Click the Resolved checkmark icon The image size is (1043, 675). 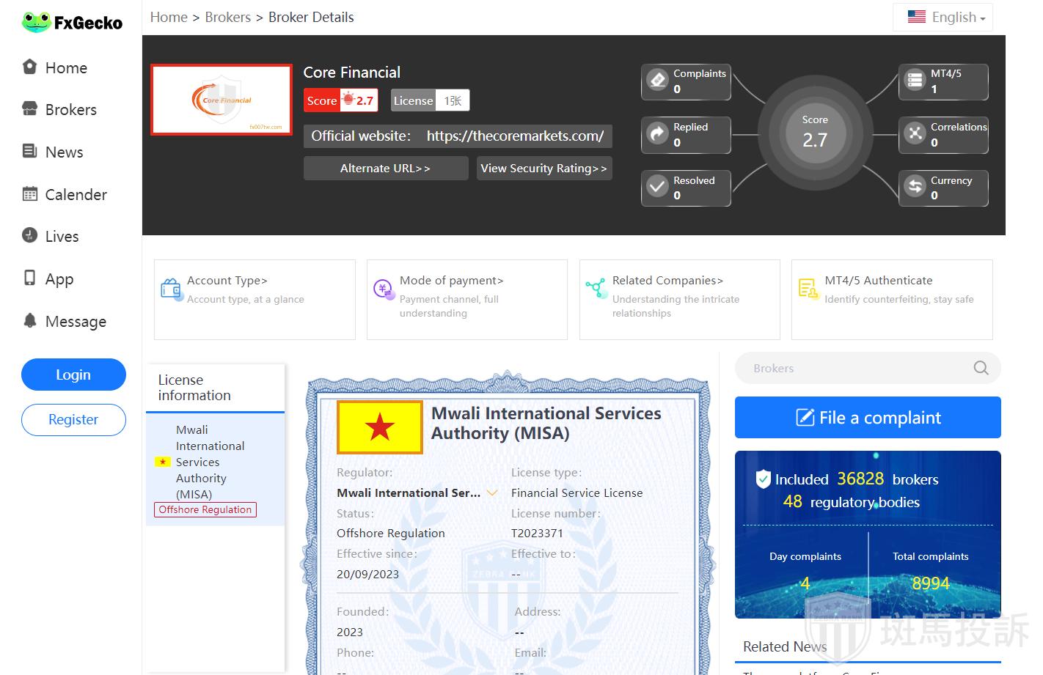(658, 187)
